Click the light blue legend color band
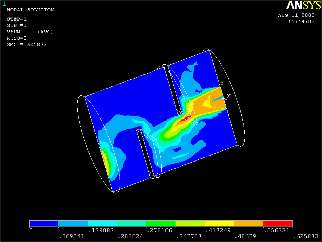Viewport: 322px width, 242px height. 73,223
